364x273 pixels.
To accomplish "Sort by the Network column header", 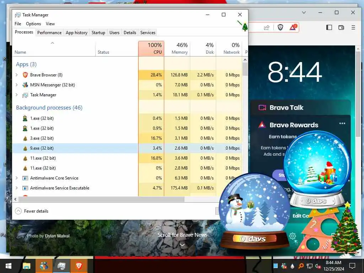I will (x=229, y=48).
